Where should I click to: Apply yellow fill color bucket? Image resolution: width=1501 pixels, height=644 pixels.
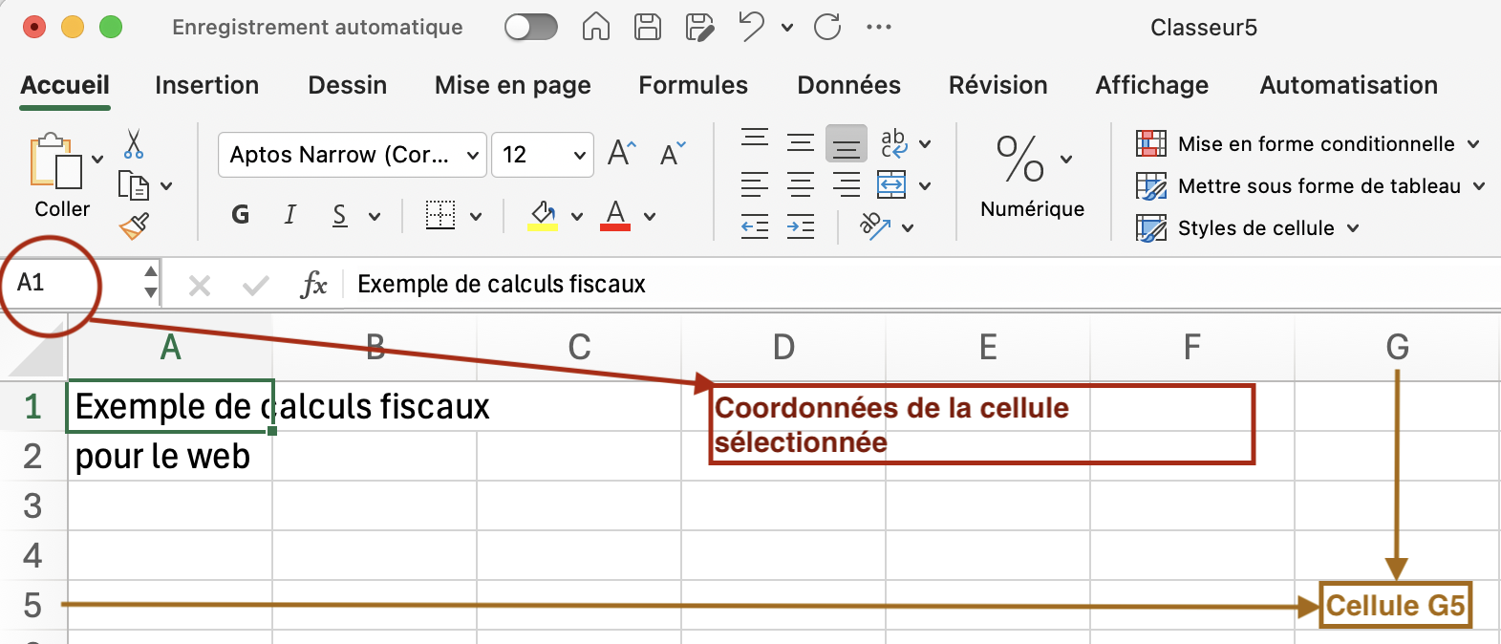(x=543, y=215)
